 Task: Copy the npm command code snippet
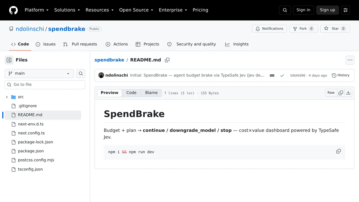pyautogui.click(x=339, y=151)
